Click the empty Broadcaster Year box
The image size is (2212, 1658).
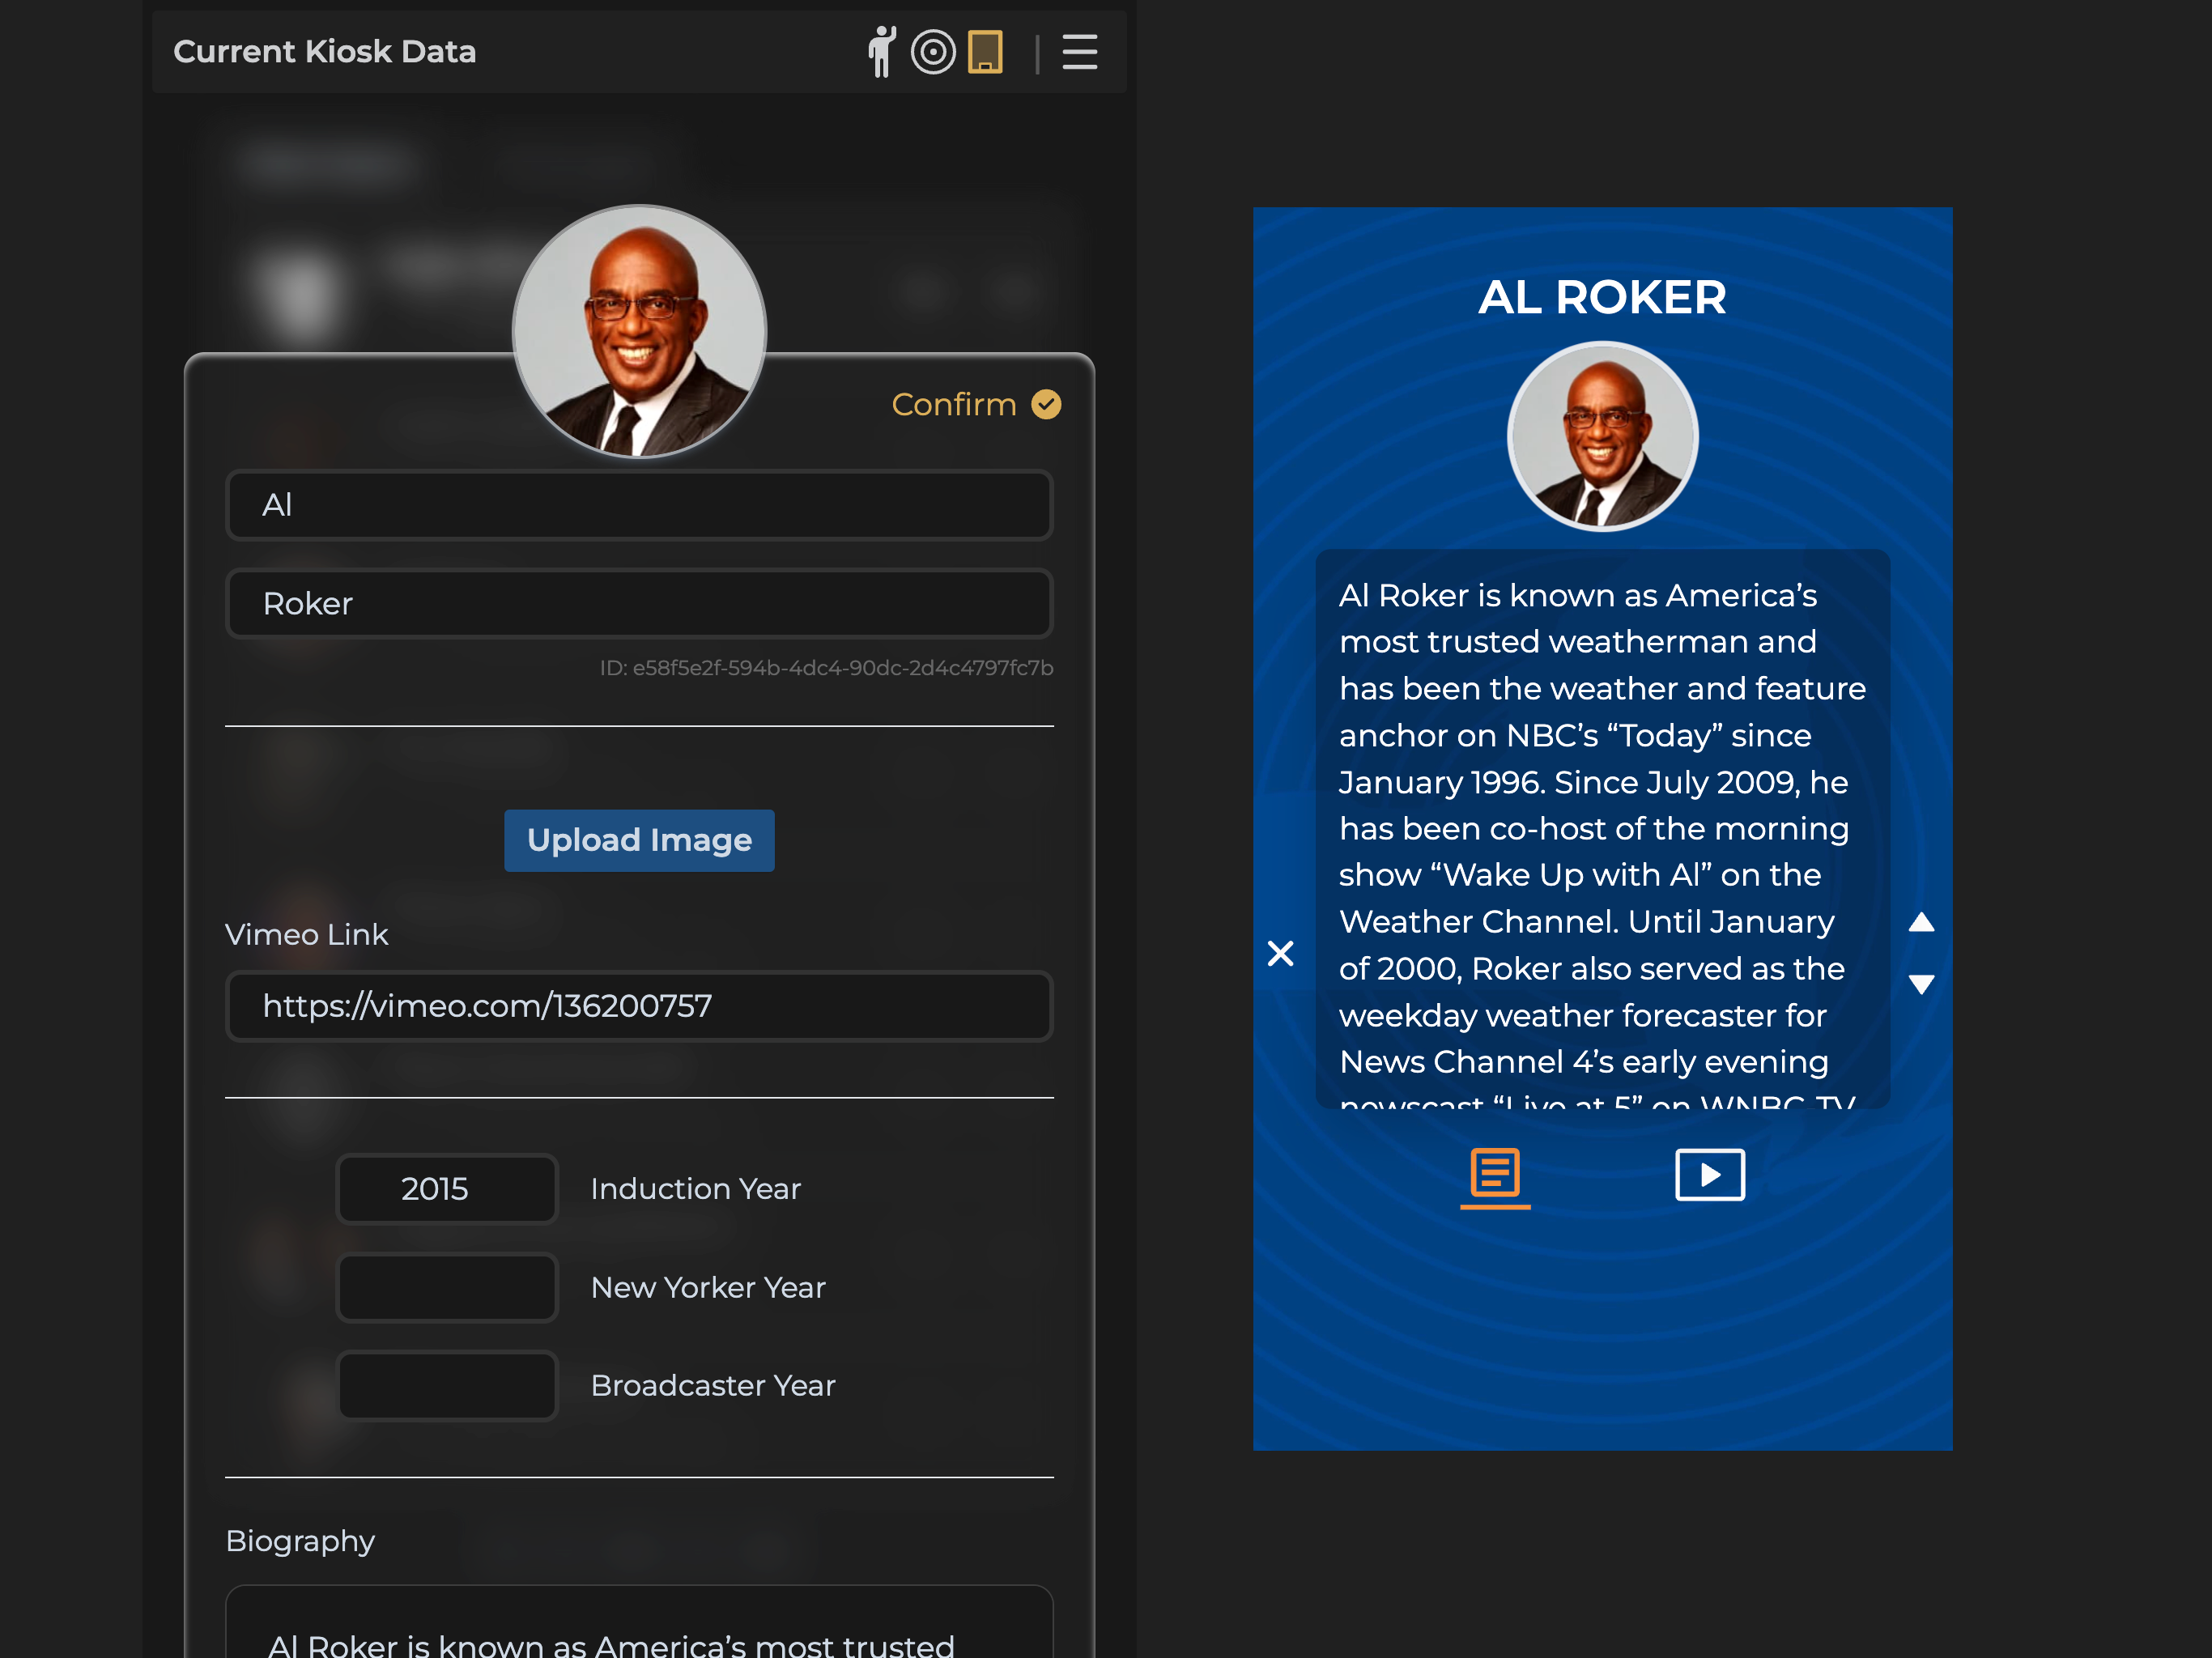(x=446, y=1385)
